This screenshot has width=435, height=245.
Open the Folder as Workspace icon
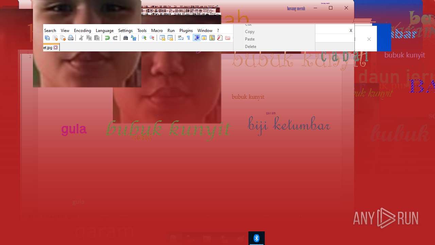[x=228, y=38]
